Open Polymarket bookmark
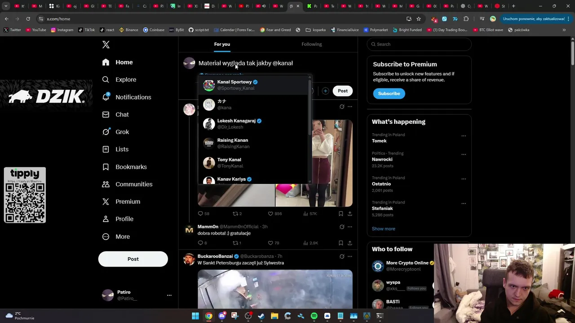The image size is (575, 323). click(376, 30)
